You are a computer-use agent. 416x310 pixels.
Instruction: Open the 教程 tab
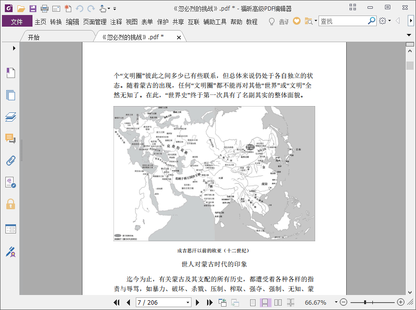pyautogui.click(x=252, y=22)
